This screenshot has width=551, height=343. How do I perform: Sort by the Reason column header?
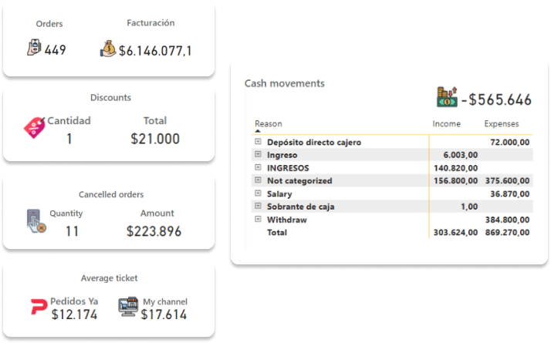pos(269,123)
